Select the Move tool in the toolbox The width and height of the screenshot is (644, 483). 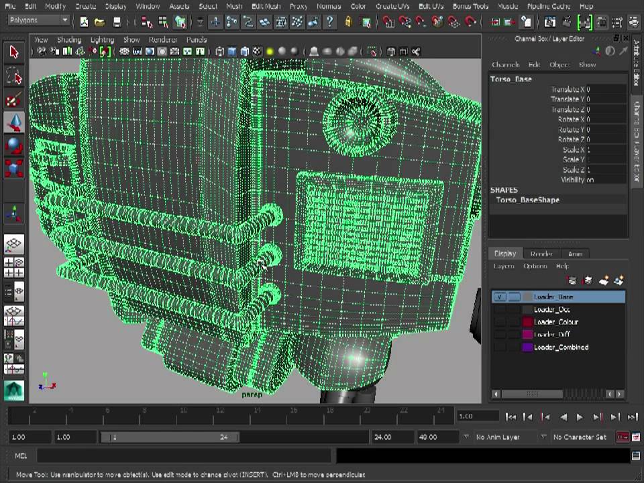(x=14, y=122)
